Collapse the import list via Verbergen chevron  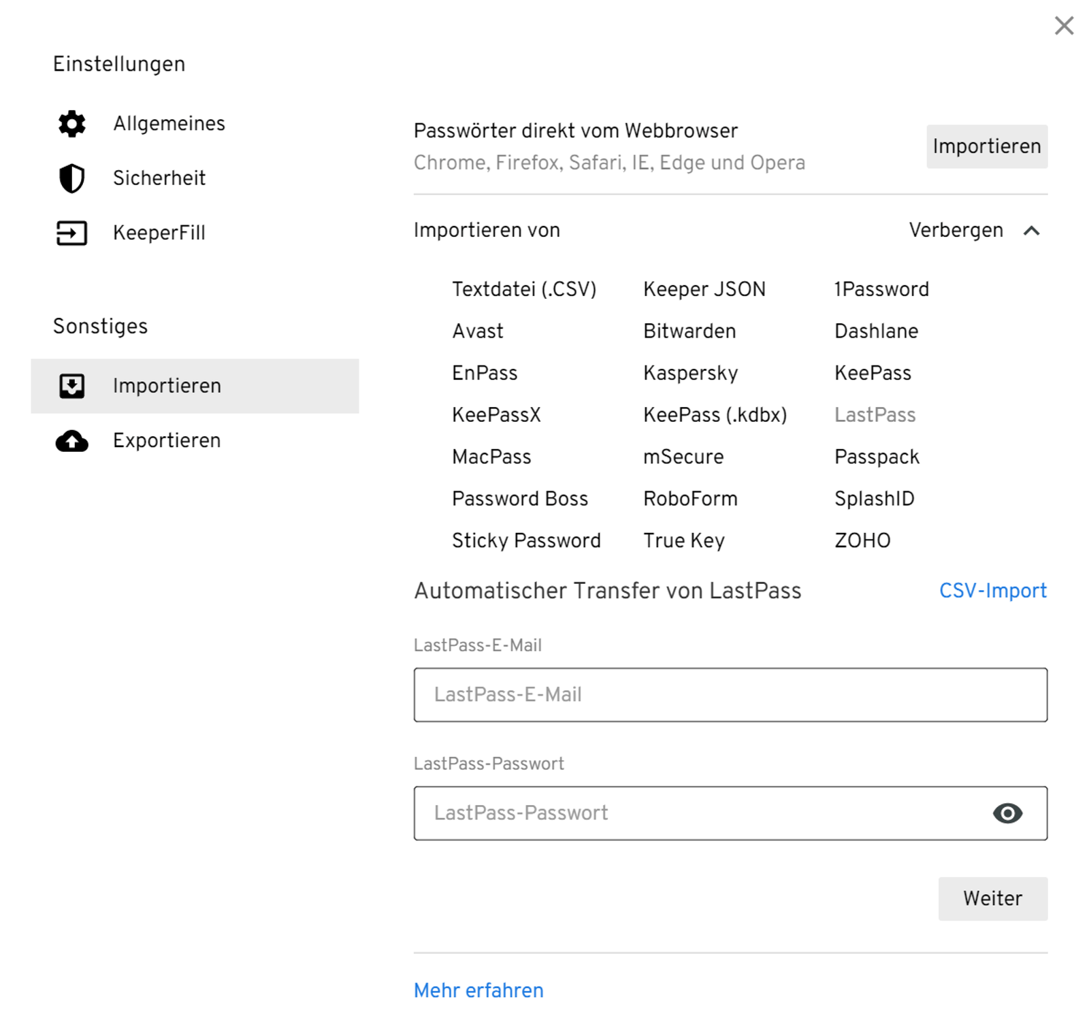(1033, 230)
